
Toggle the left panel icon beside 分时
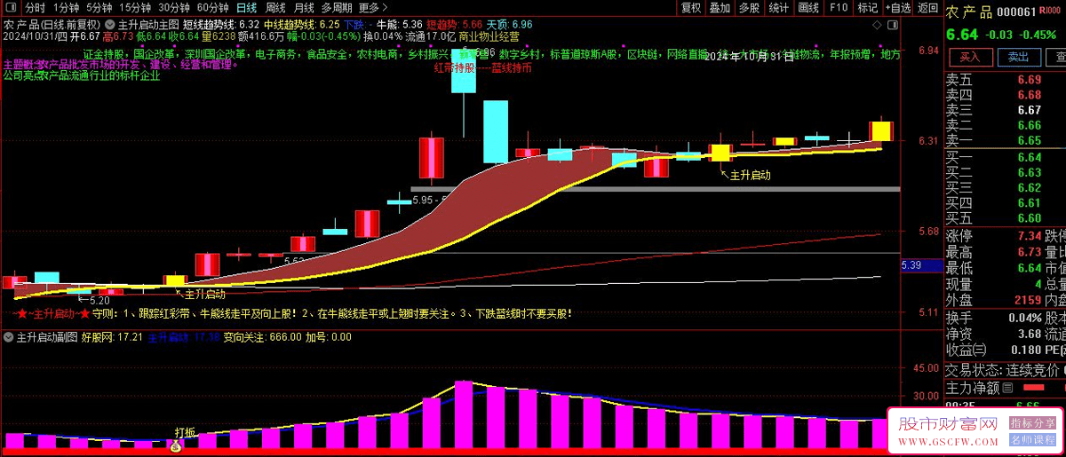(9, 8)
